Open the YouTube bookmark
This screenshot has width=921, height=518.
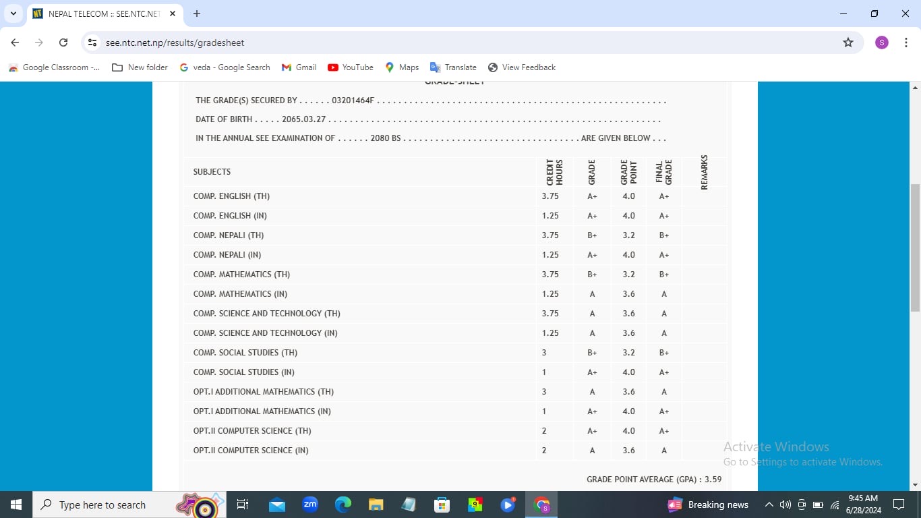pos(350,67)
